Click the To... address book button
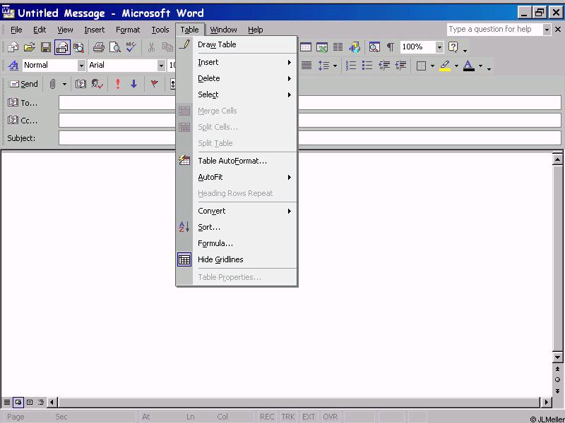The width and height of the screenshot is (565, 423). pos(23,103)
